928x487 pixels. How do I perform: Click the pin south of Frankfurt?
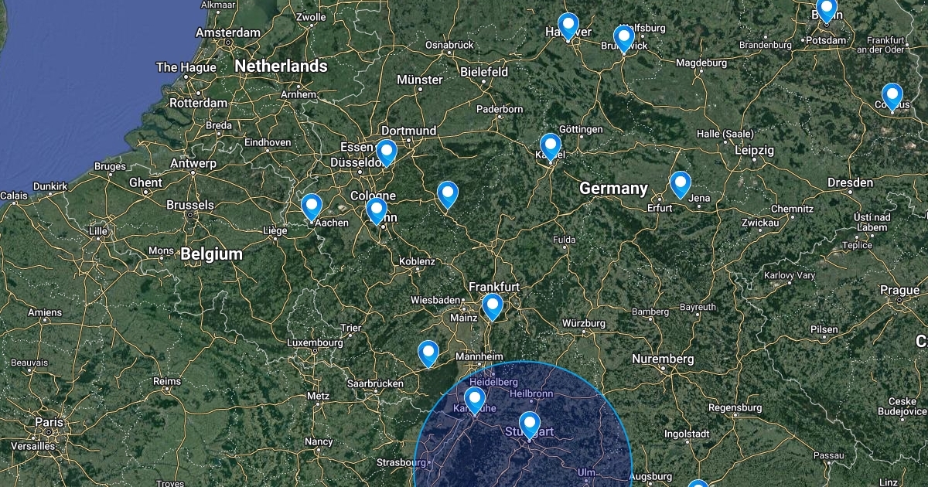(x=492, y=307)
